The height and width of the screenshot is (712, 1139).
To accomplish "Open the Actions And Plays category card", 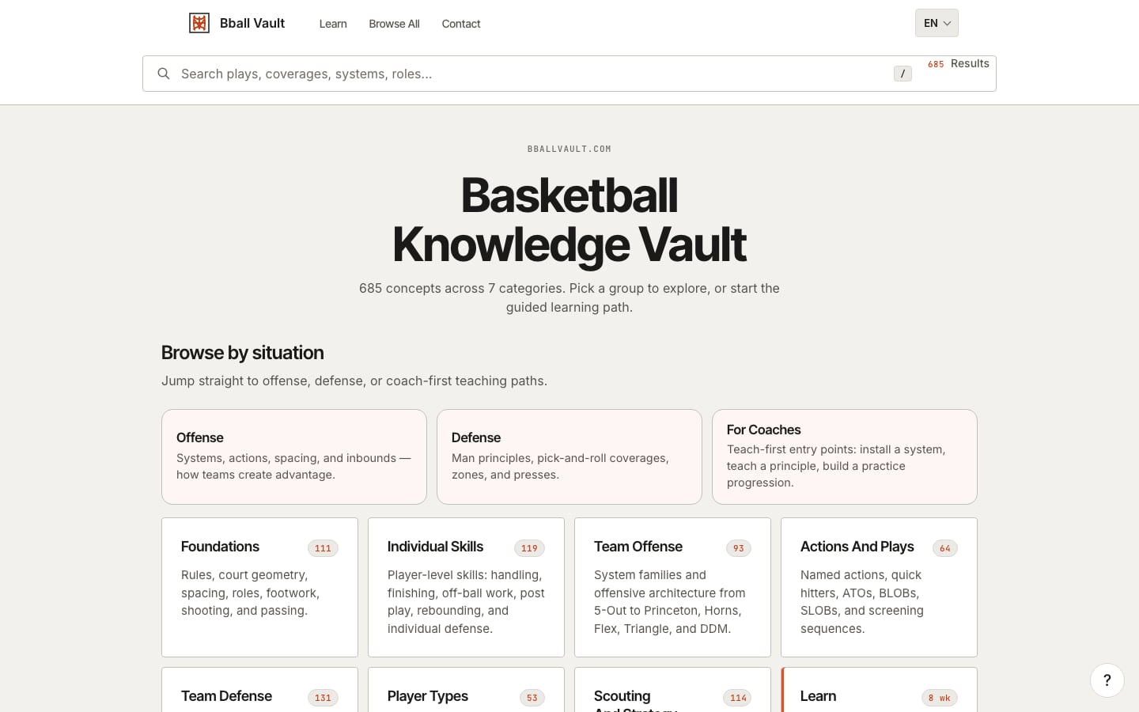I will tap(879, 587).
